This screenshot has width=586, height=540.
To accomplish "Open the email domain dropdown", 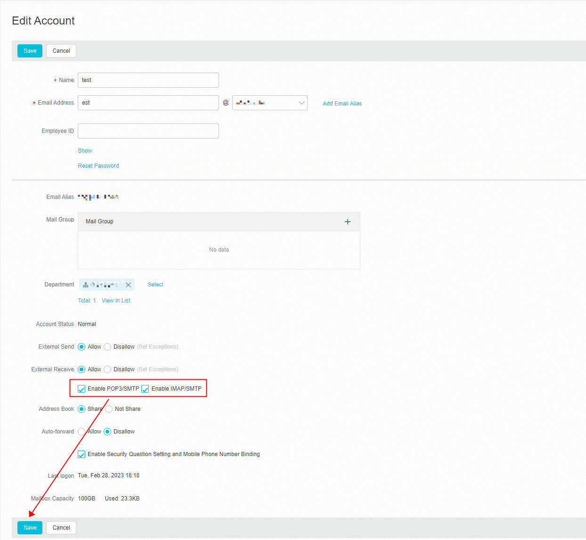I will click(x=270, y=103).
